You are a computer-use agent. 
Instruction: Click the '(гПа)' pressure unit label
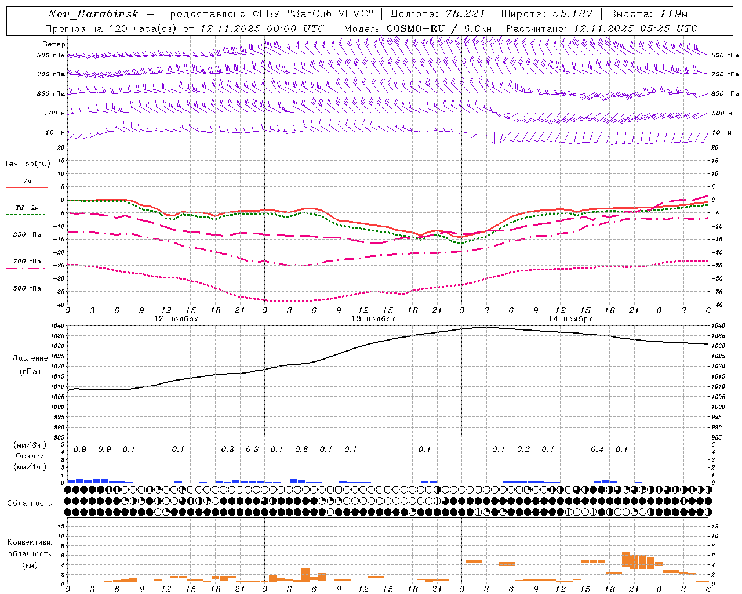[30, 371]
